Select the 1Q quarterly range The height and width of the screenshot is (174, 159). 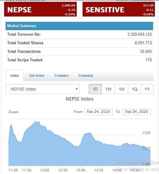tap(134, 89)
